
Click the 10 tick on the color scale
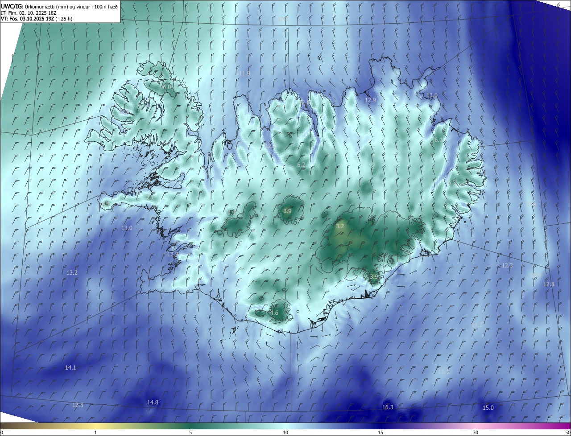tap(285, 433)
